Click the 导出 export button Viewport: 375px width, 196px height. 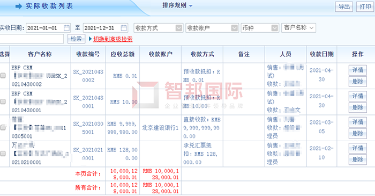pyautogui.click(x=344, y=6)
